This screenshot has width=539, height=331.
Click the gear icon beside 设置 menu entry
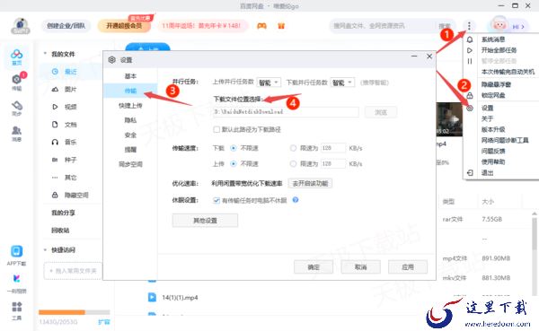470,108
